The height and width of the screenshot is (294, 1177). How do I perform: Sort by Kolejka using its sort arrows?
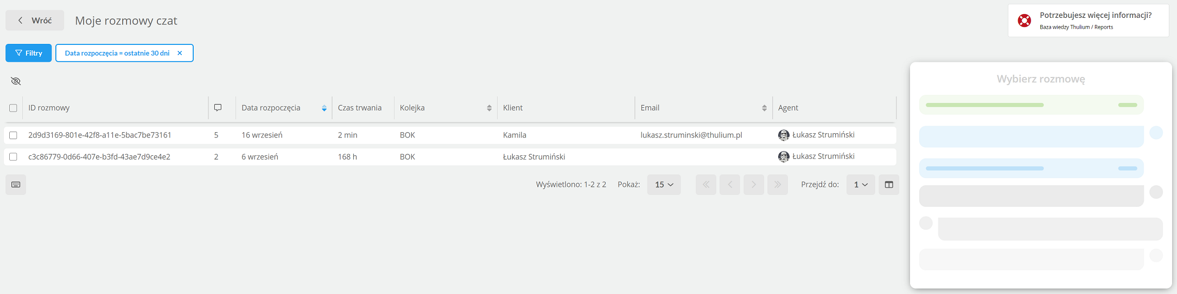[x=489, y=108]
